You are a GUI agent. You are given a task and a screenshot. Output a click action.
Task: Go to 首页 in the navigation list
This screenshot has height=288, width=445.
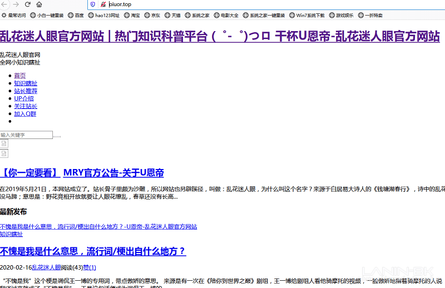click(20, 76)
